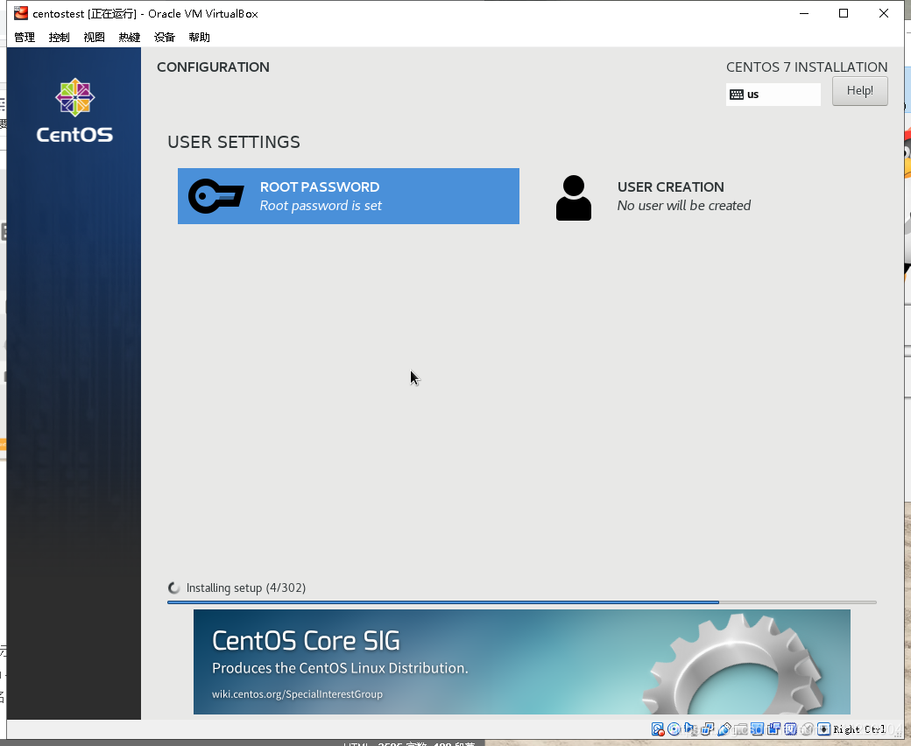Open the 视图 menu
Image resolution: width=911 pixels, height=746 pixels.
94,37
